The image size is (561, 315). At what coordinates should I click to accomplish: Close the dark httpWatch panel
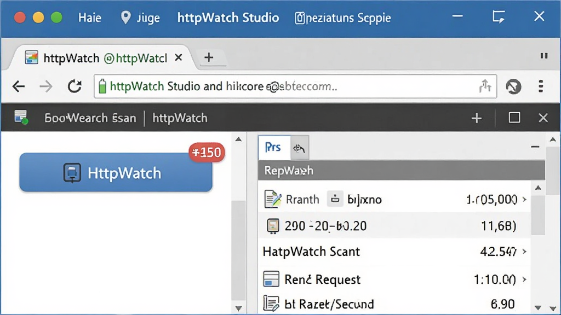(543, 118)
